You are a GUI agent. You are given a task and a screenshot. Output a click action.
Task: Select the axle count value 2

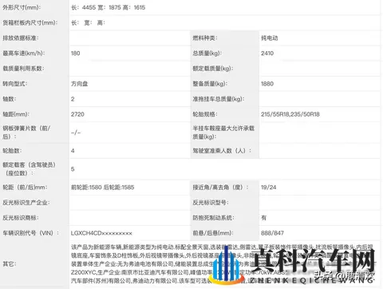click(x=73, y=99)
